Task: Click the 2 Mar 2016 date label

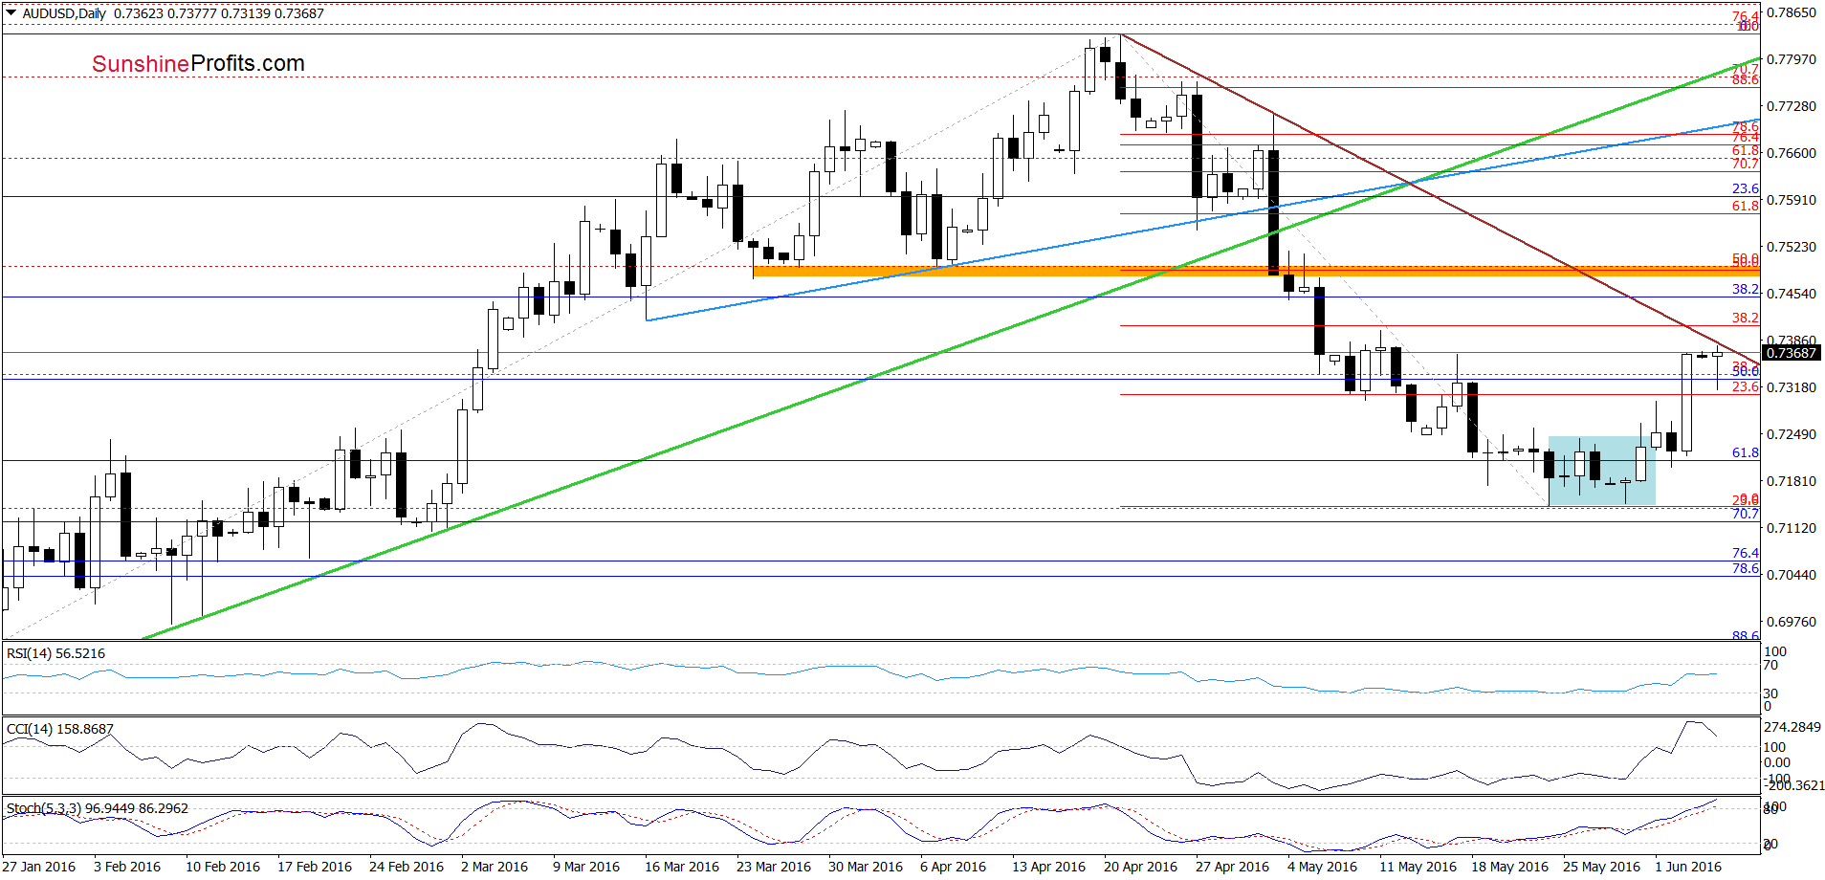Action: coord(495,867)
